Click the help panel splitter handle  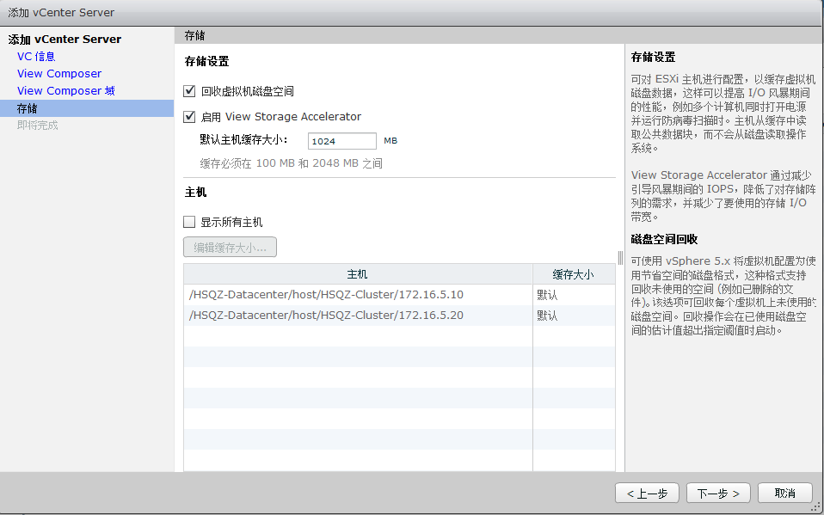[621, 258]
